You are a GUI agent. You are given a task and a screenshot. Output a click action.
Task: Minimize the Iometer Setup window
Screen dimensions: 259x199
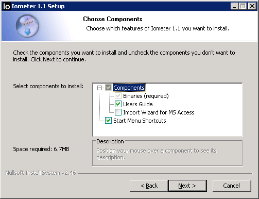(234, 6)
